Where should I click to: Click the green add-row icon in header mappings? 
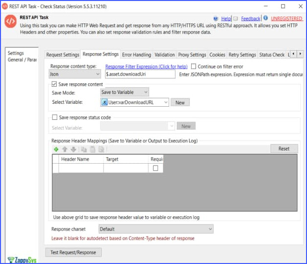pos(56,150)
